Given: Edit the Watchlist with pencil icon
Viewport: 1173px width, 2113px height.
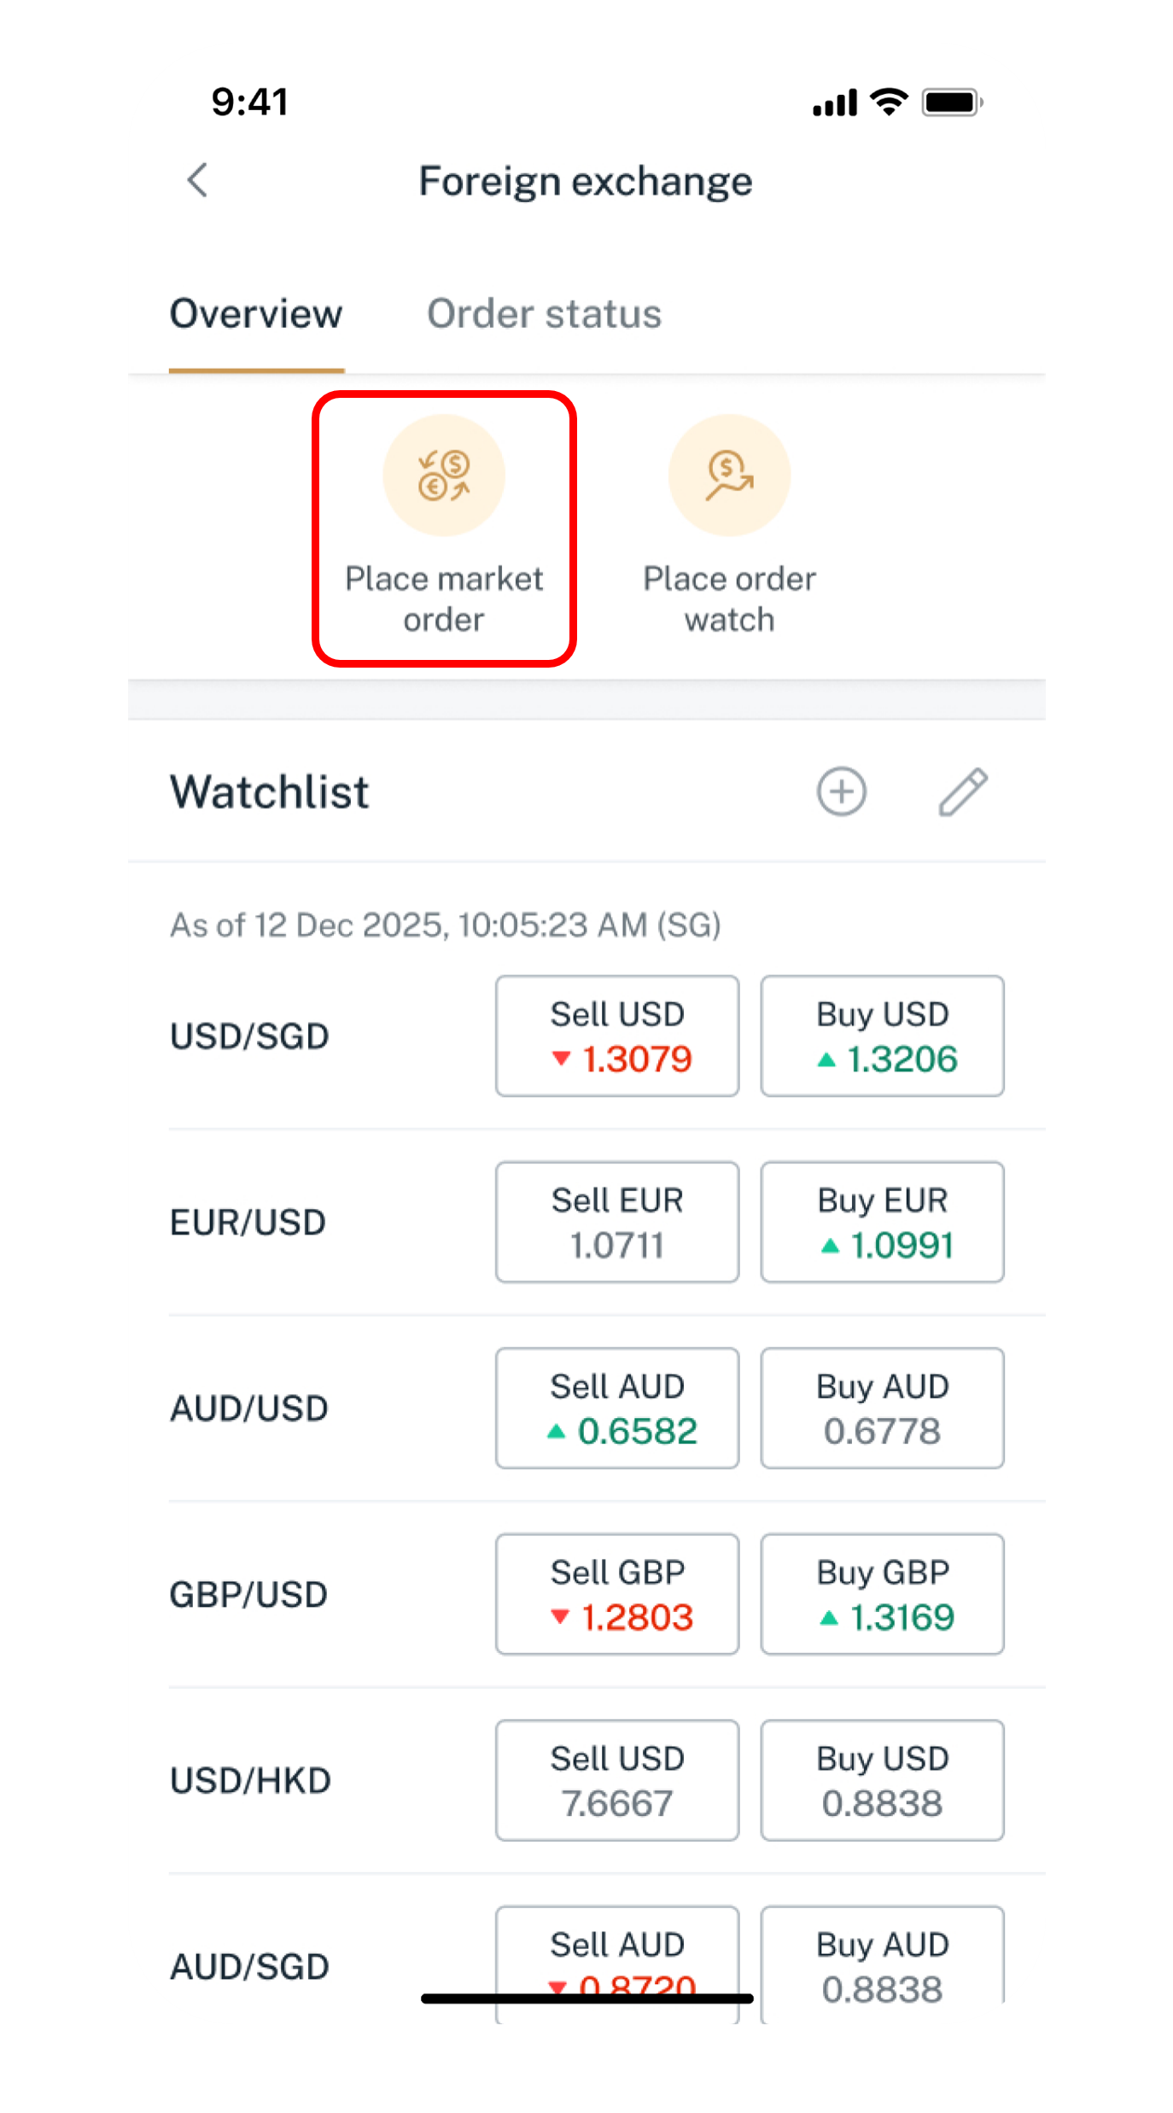Looking at the screenshot, I should tap(963, 791).
